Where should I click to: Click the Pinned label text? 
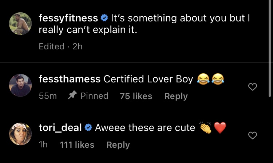tap(94, 96)
